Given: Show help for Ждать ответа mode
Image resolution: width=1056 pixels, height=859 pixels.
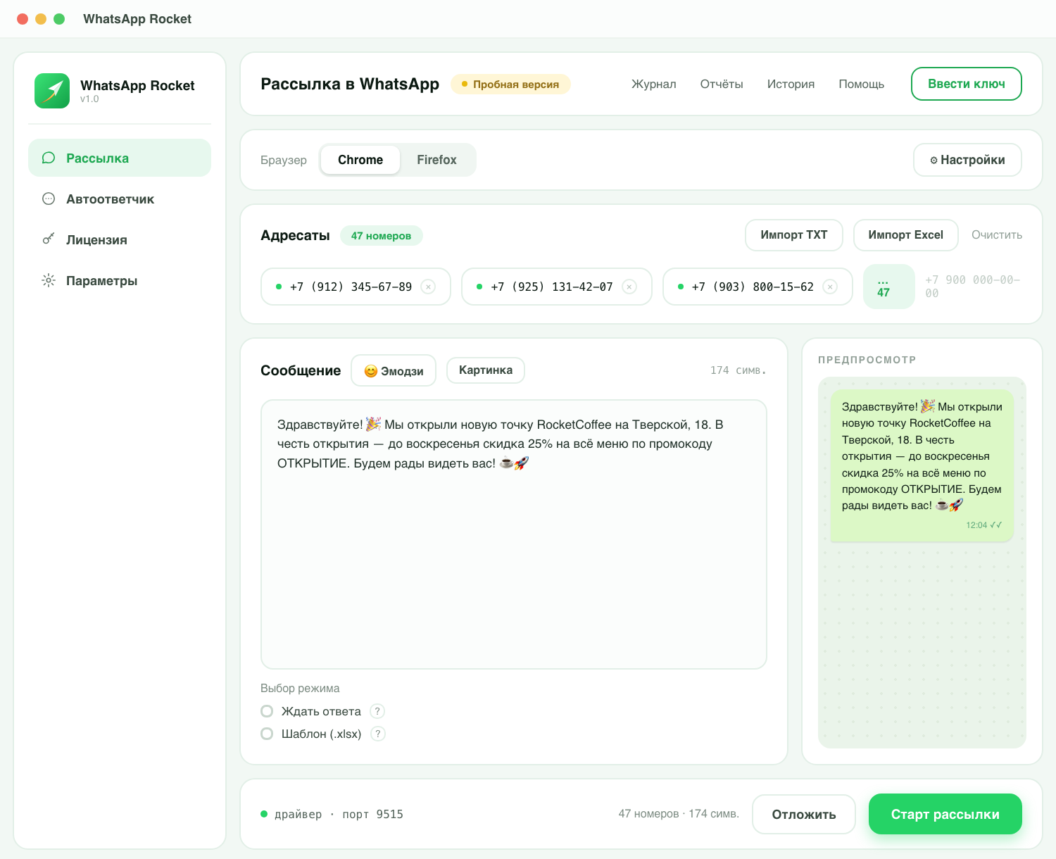Looking at the screenshot, I should click(x=377, y=711).
